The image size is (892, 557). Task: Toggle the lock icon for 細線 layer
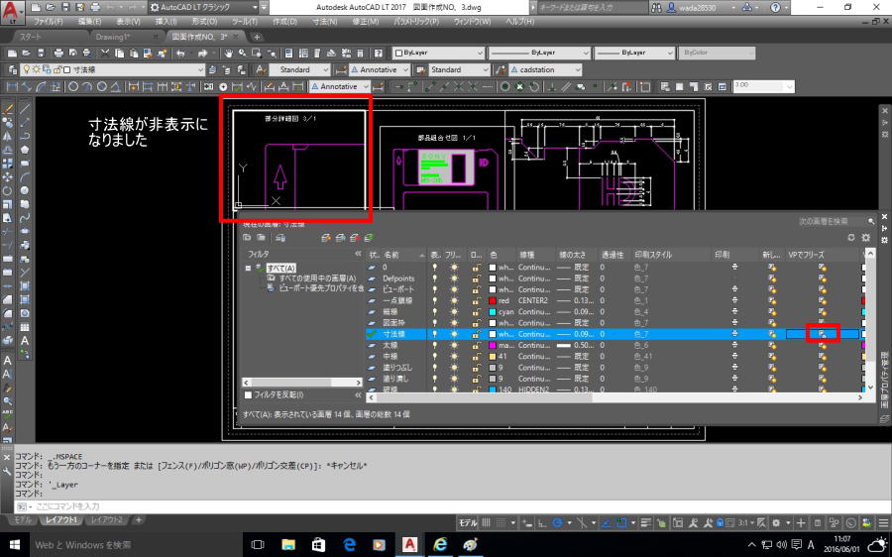pos(476,312)
